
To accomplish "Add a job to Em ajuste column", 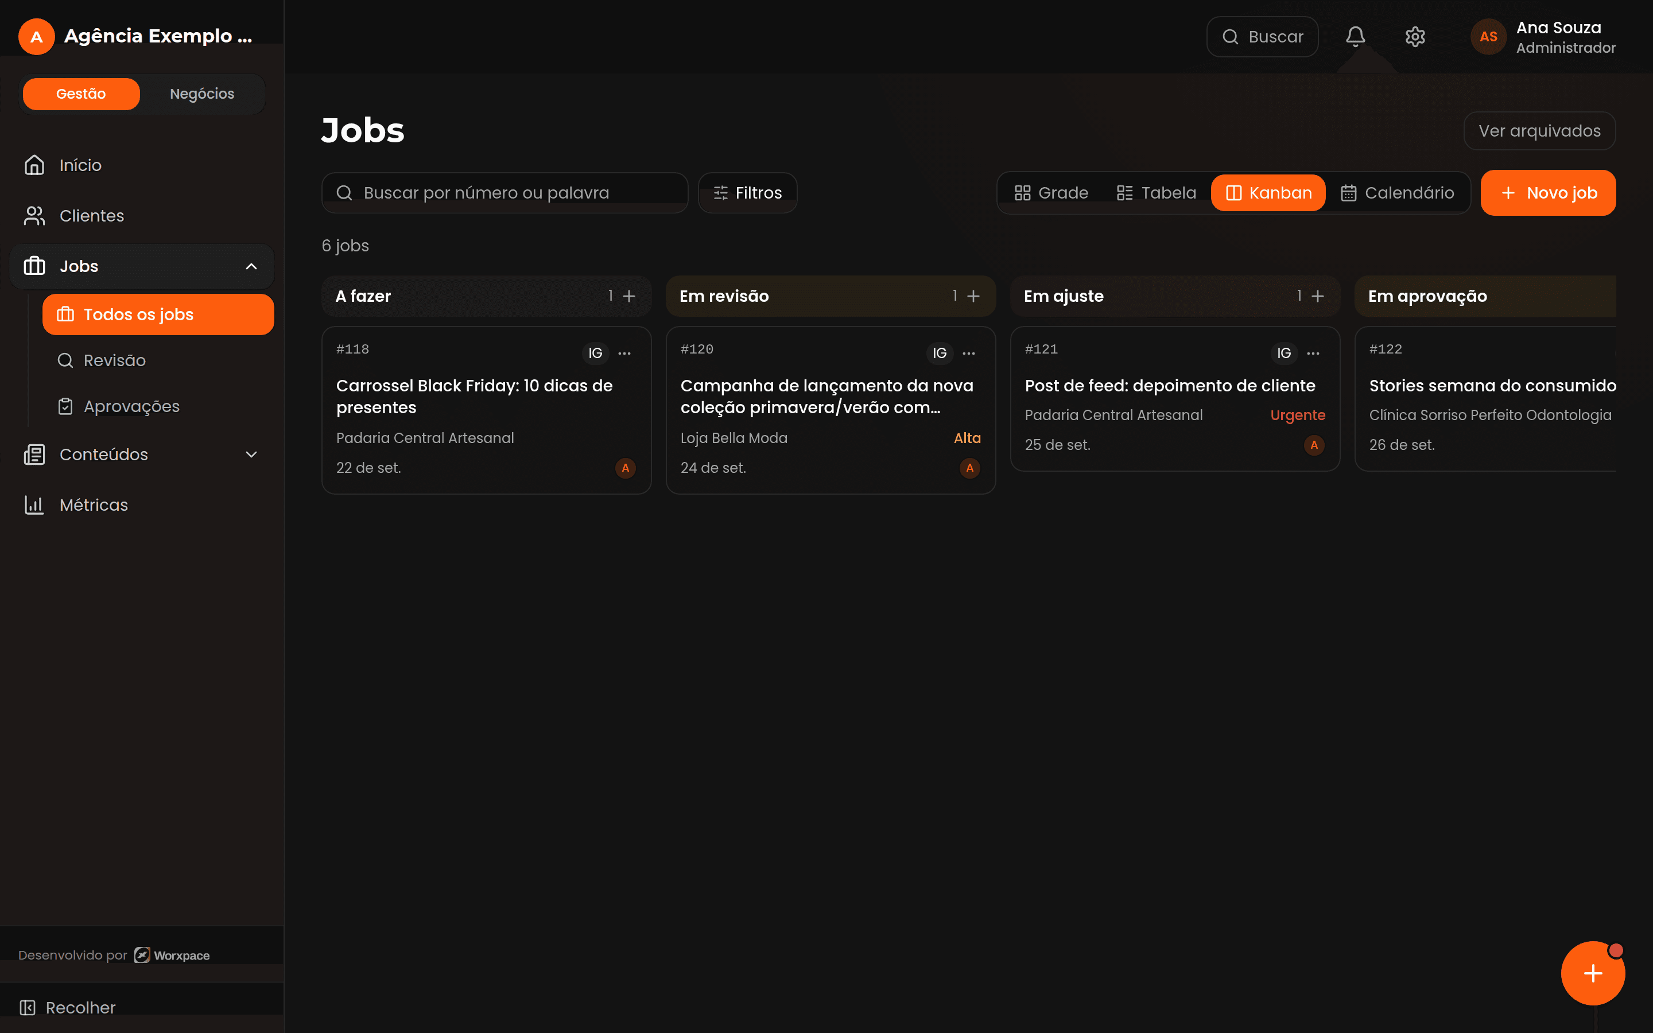I will 1318,296.
